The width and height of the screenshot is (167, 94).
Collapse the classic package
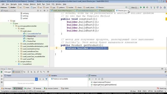coord(16,28)
